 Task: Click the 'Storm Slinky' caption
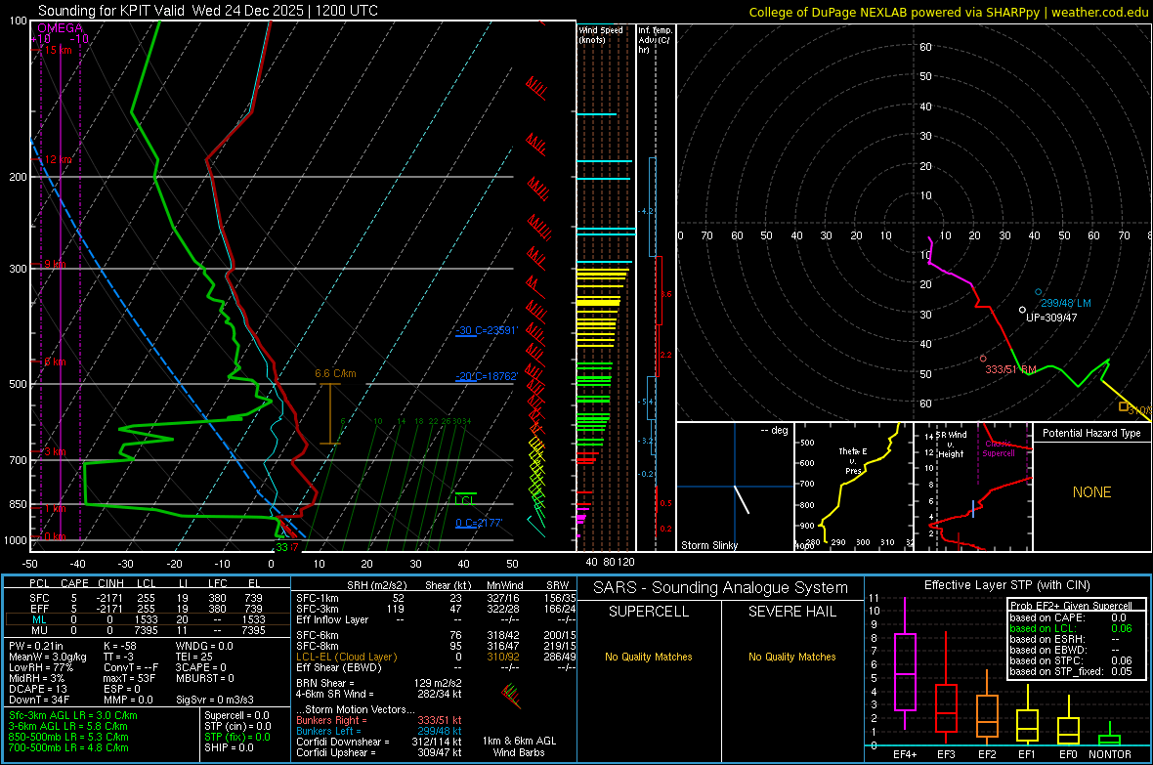coord(708,545)
